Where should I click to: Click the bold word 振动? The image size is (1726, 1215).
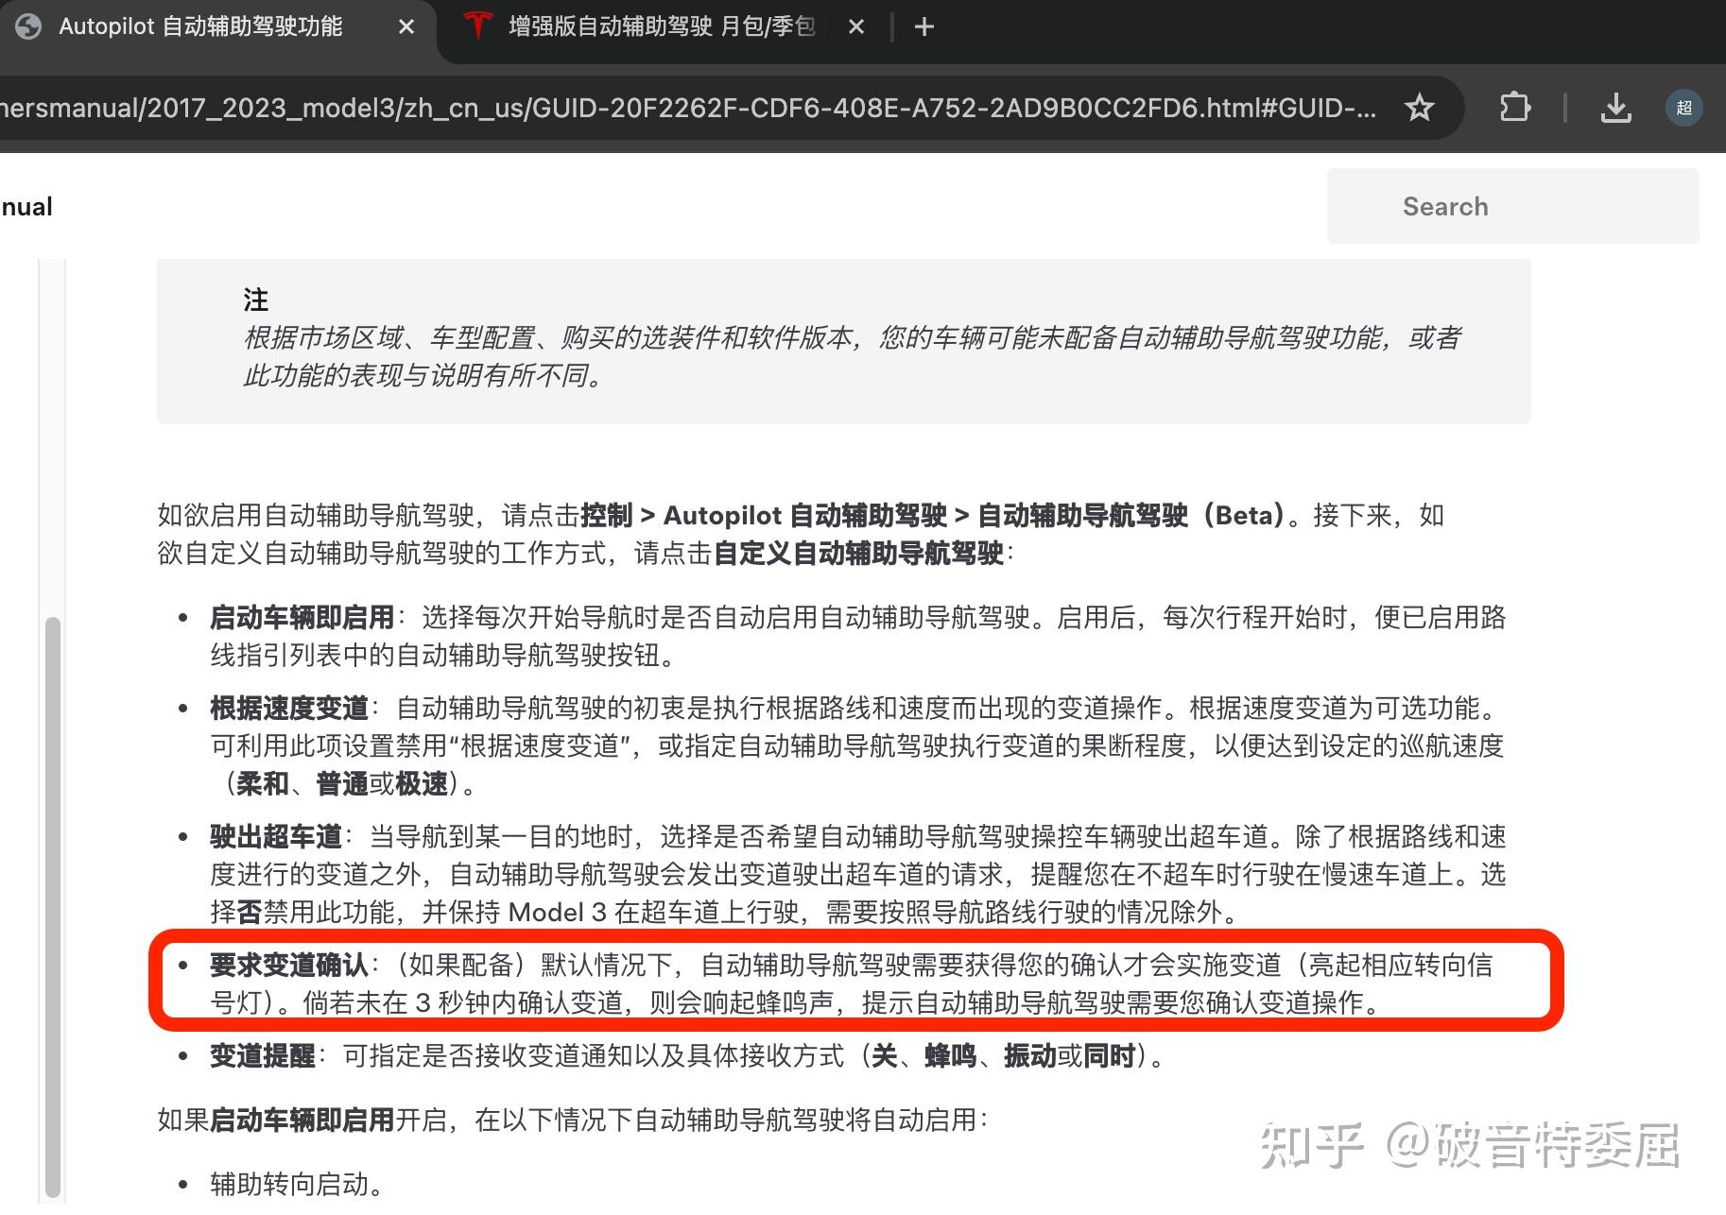coord(1030,1055)
